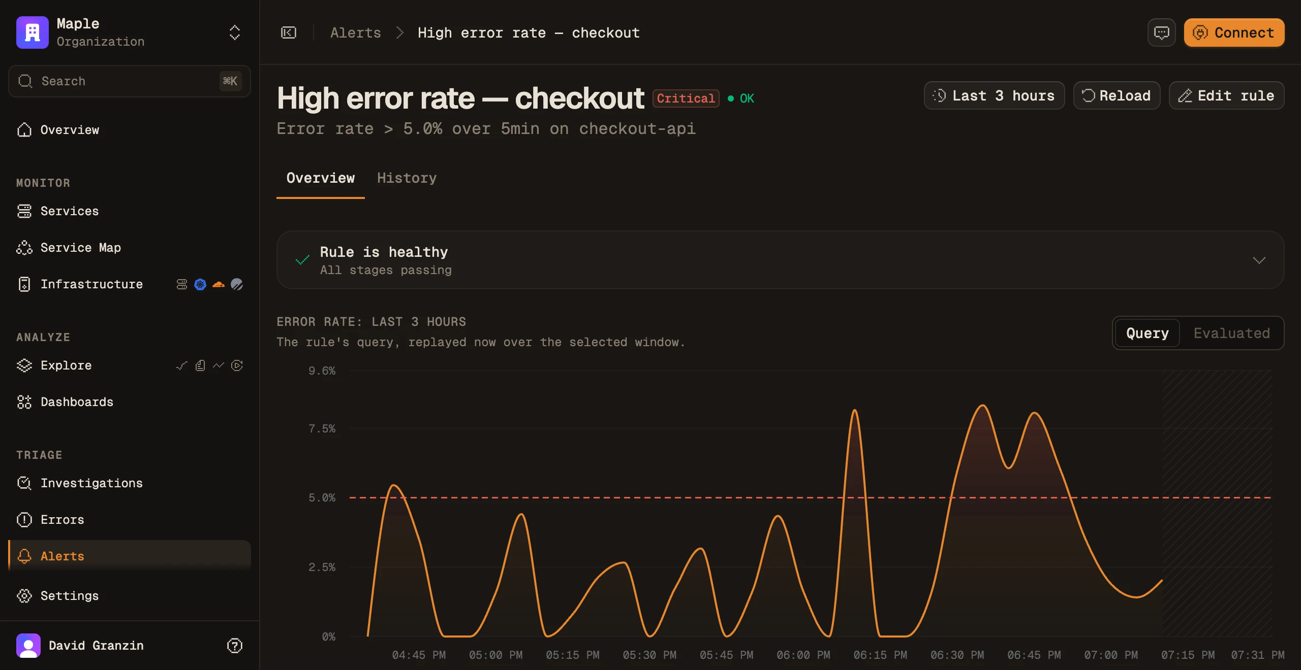Click the Investigations magnifier icon
The width and height of the screenshot is (1301, 670).
pyautogui.click(x=24, y=483)
